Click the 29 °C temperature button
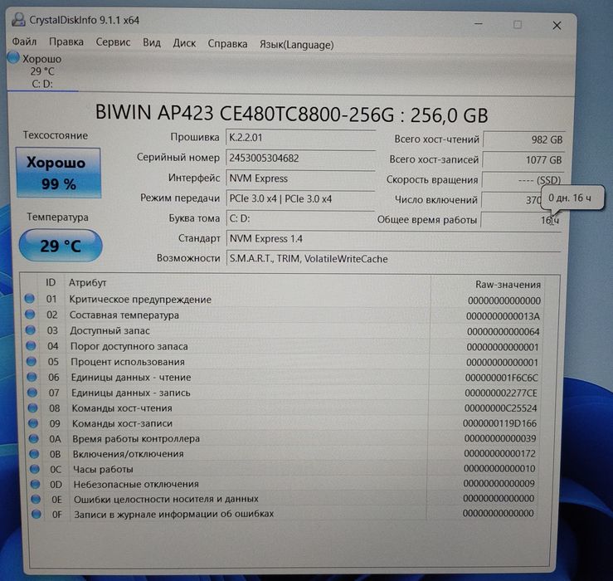This screenshot has width=613, height=581. tap(61, 246)
